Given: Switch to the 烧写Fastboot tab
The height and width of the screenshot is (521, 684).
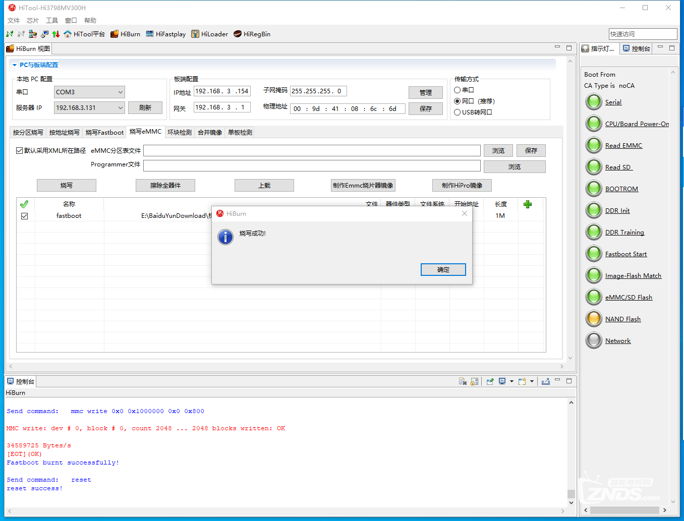Looking at the screenshot, I should pos(104,132).
